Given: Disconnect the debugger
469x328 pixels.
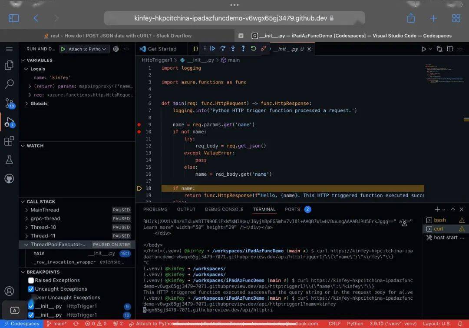Looking at the screenshot, I should 263,48.
